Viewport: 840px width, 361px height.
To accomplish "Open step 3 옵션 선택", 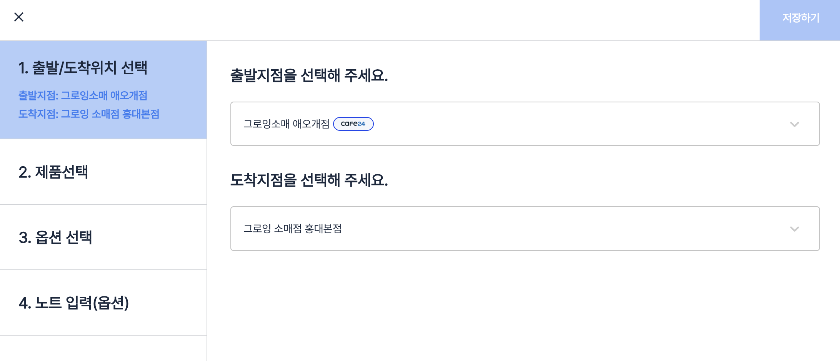I will [55, 237].
